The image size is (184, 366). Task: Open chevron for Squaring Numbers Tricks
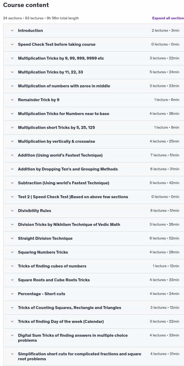click(12, 252)
